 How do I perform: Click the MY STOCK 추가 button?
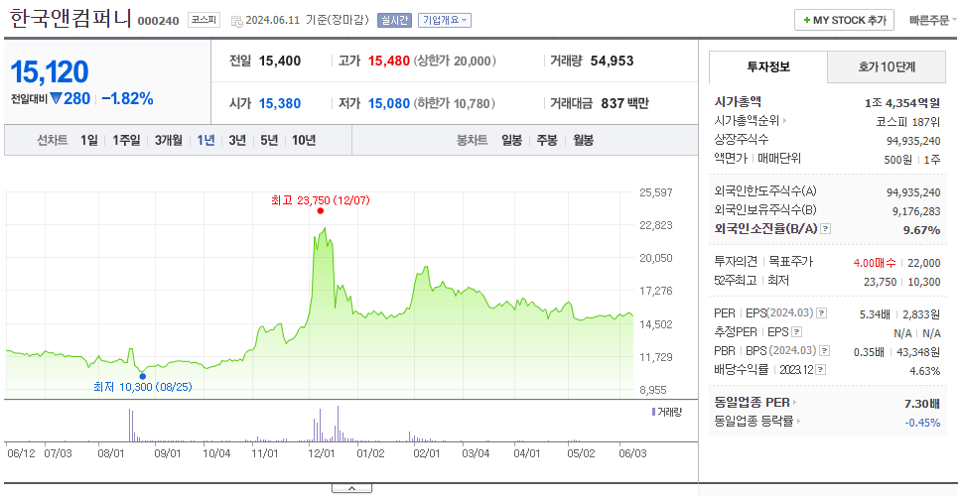(845, 20)
